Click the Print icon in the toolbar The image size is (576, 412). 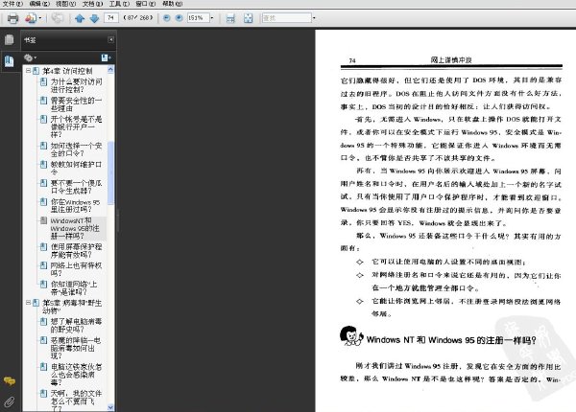coord(12,18)
